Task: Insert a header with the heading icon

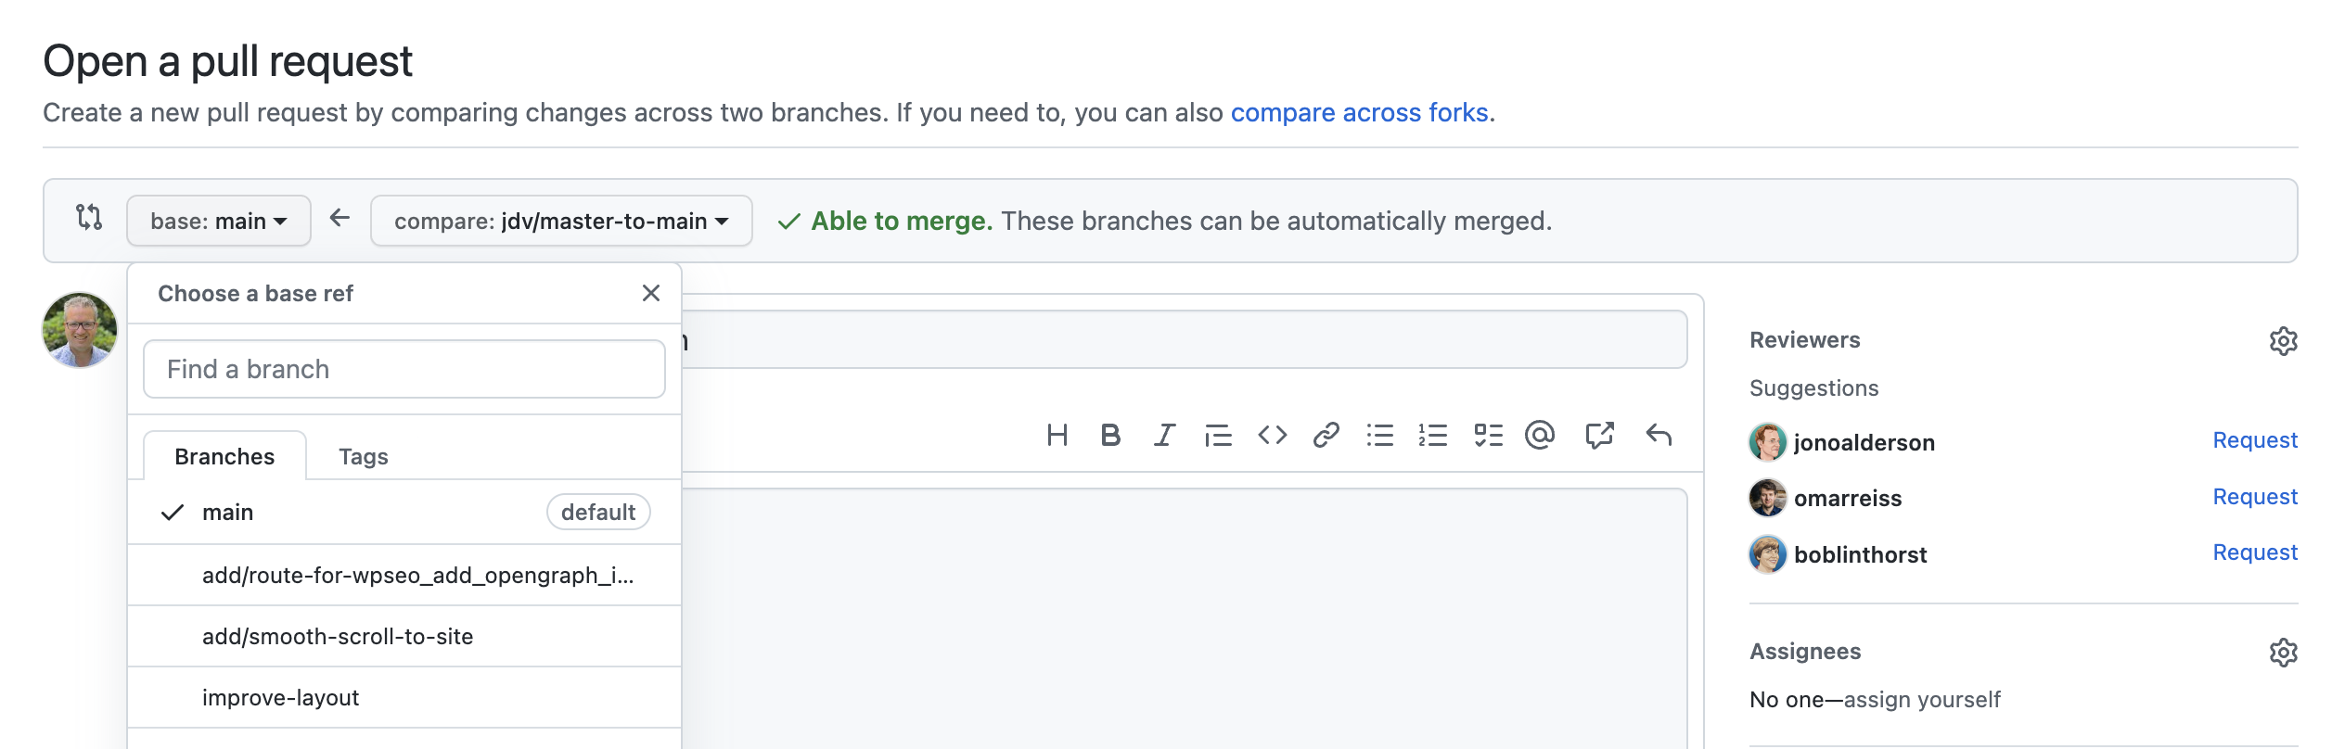Action: coord(1057,434)
